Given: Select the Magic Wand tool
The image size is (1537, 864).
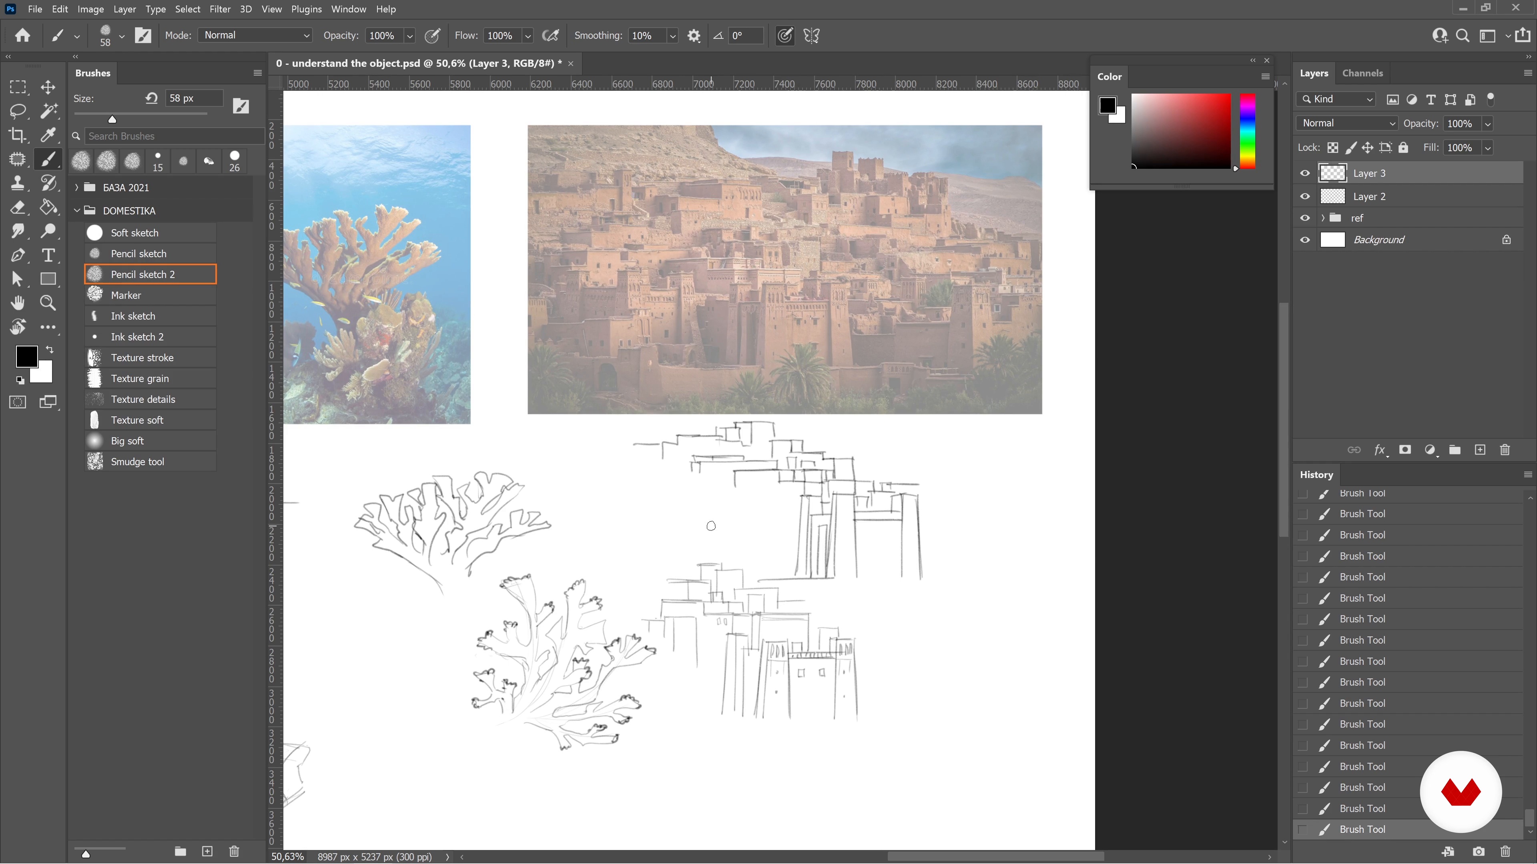Looking at the screenshot, I should pyautogui.click(x=48, y=111).
